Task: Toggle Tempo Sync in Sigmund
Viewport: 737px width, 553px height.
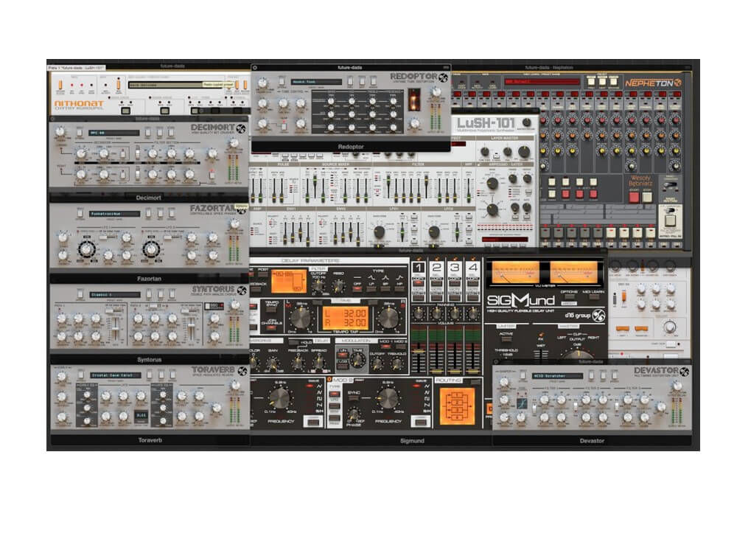Action: pos(272,309)
